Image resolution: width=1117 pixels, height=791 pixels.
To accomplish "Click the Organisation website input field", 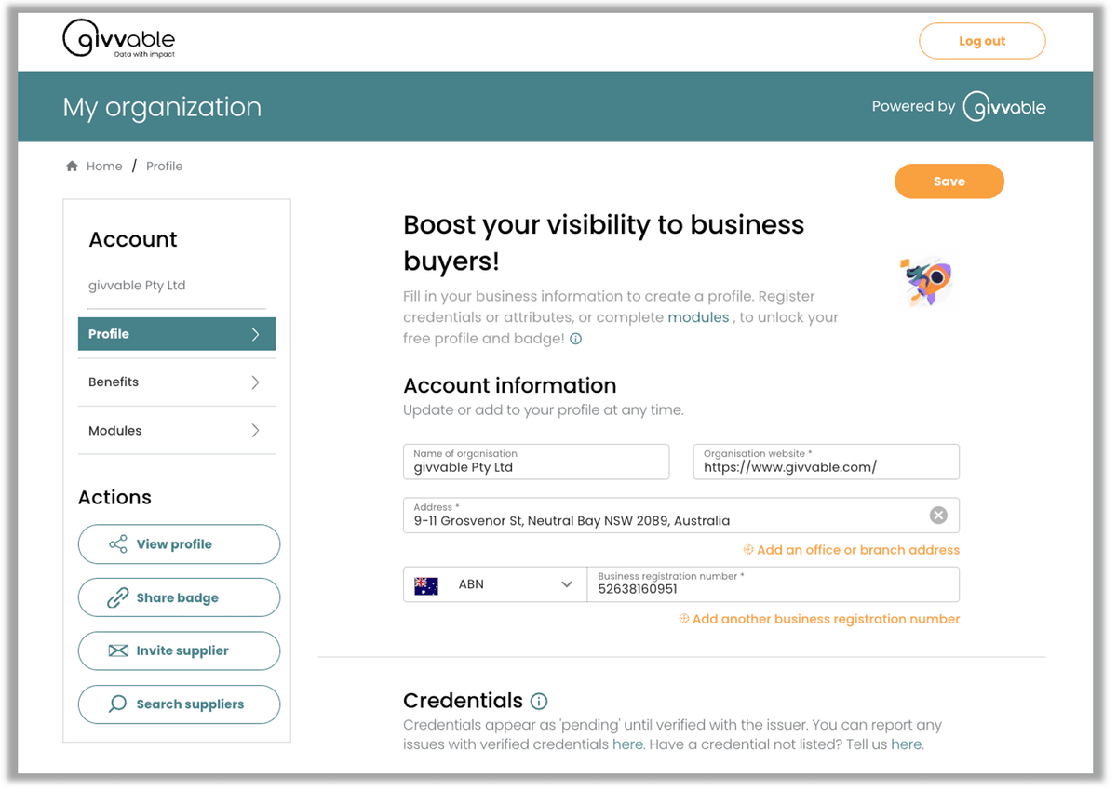I will click(x=827, y=462).
